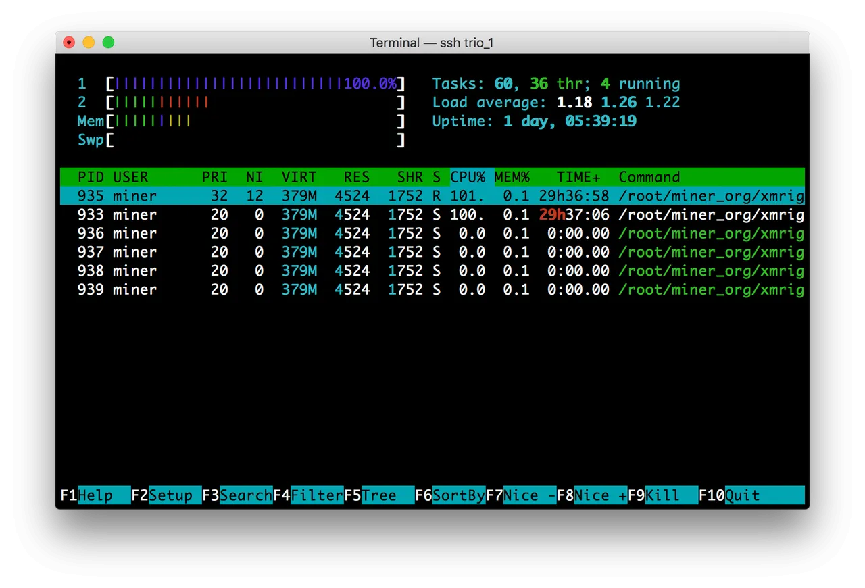Click F7 Nice - to lower niceness
Viewport: 865px width, 588px height.
pos(521,495)
